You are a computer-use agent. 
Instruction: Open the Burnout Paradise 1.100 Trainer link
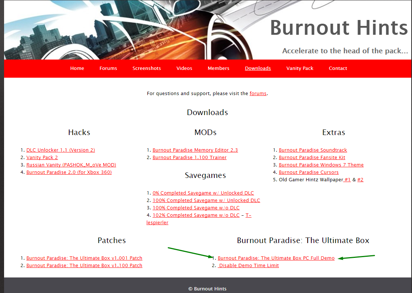tap(190, 157)
